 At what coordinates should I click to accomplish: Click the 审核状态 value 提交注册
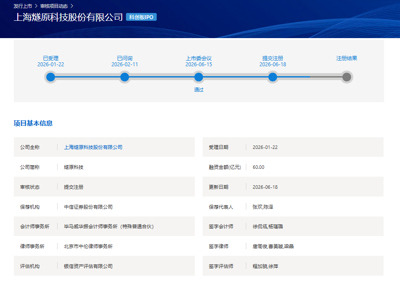74,187
